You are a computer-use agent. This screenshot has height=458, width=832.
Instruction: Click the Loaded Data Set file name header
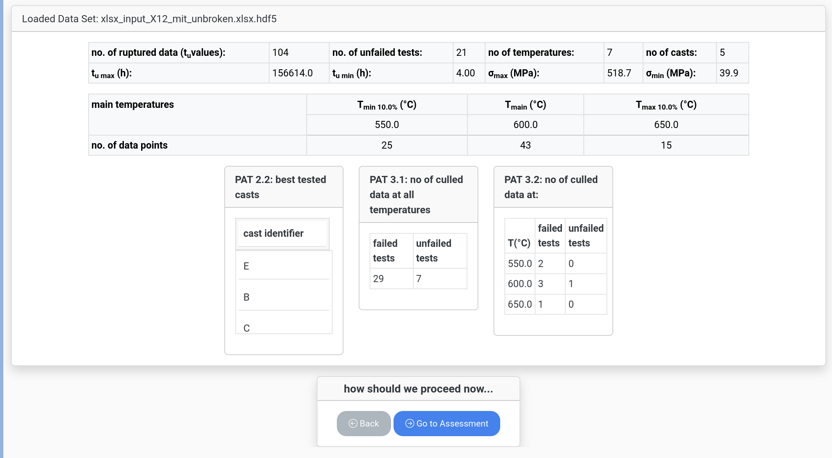click(x=149, y=19)
